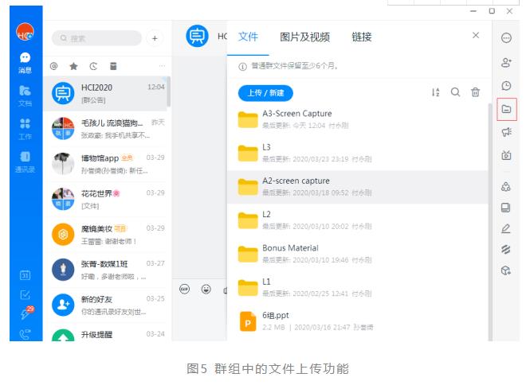526x385 pixels.
Task: Search files using the magnifier icon
Action: click(x=456, y=92)
